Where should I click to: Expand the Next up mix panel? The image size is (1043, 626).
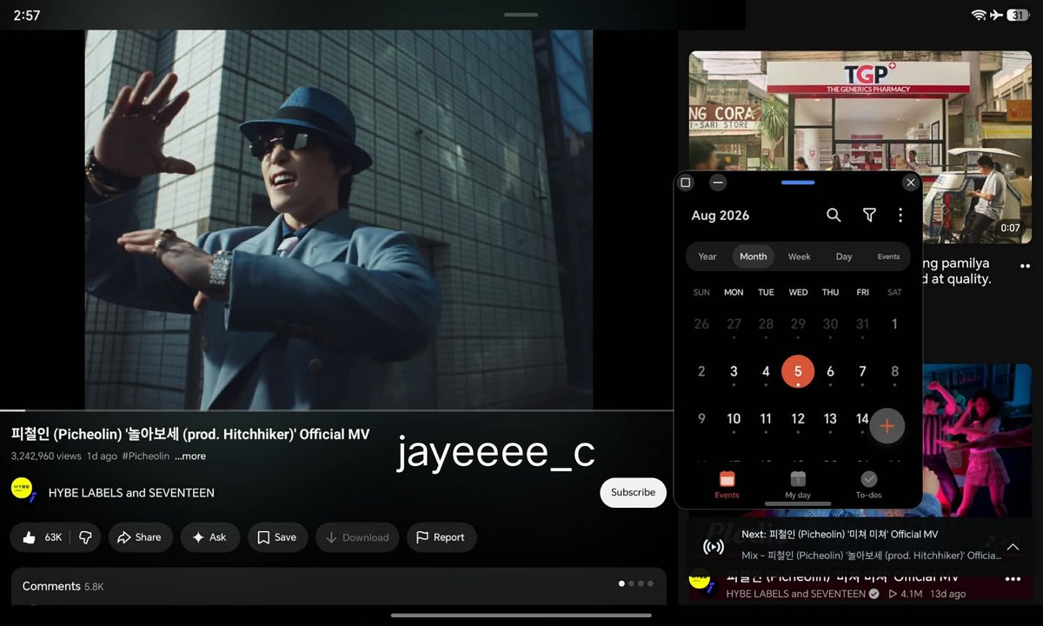[x=1013, y=546]
